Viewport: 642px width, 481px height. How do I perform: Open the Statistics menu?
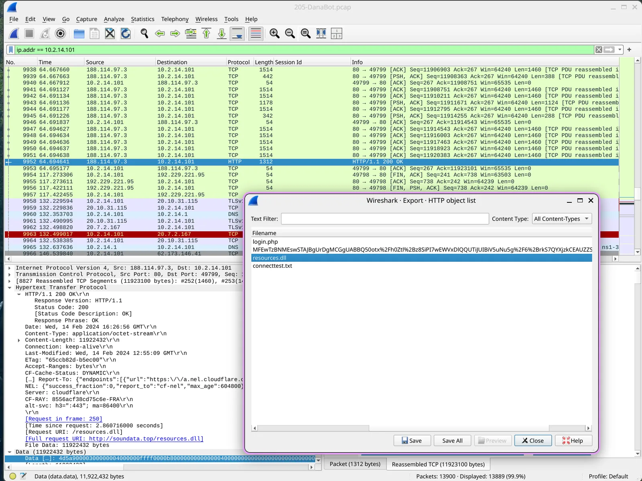point(142,19)
